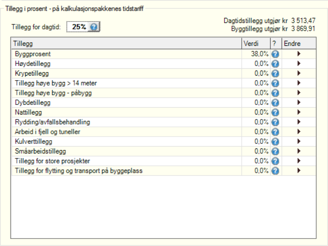View help for Dybdetillegg row
The width and height of the screenshot is (328, 246).
pos(275,103)
